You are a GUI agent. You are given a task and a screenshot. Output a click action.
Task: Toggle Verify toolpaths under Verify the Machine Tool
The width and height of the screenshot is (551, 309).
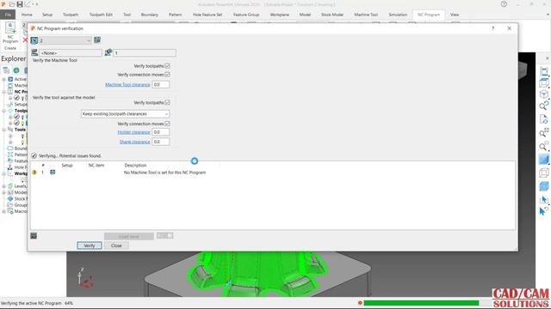tap(167, 66)
